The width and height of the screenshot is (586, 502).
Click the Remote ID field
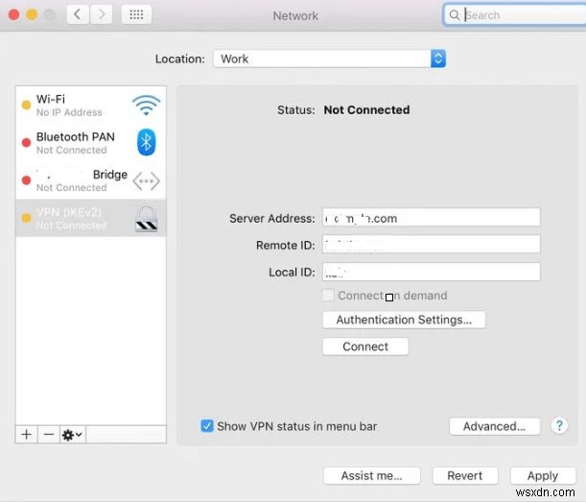pyautogui.click(x=432, y=244)
